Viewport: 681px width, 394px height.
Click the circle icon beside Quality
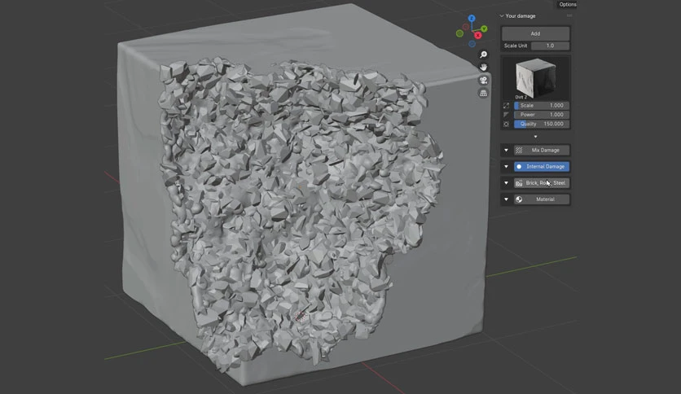(x=506, y=124)
